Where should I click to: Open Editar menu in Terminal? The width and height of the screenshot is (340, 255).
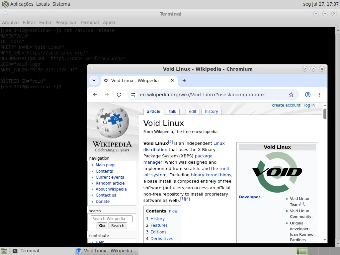[x=29, y=23]
